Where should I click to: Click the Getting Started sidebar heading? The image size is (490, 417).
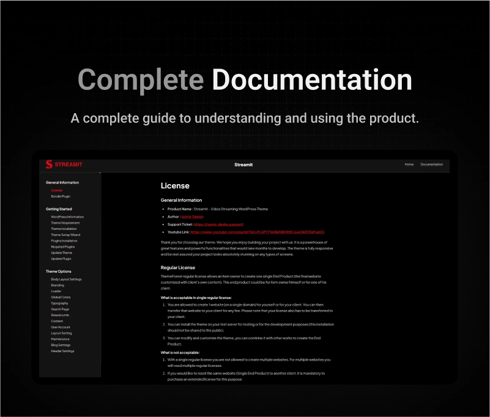(59, 209)
